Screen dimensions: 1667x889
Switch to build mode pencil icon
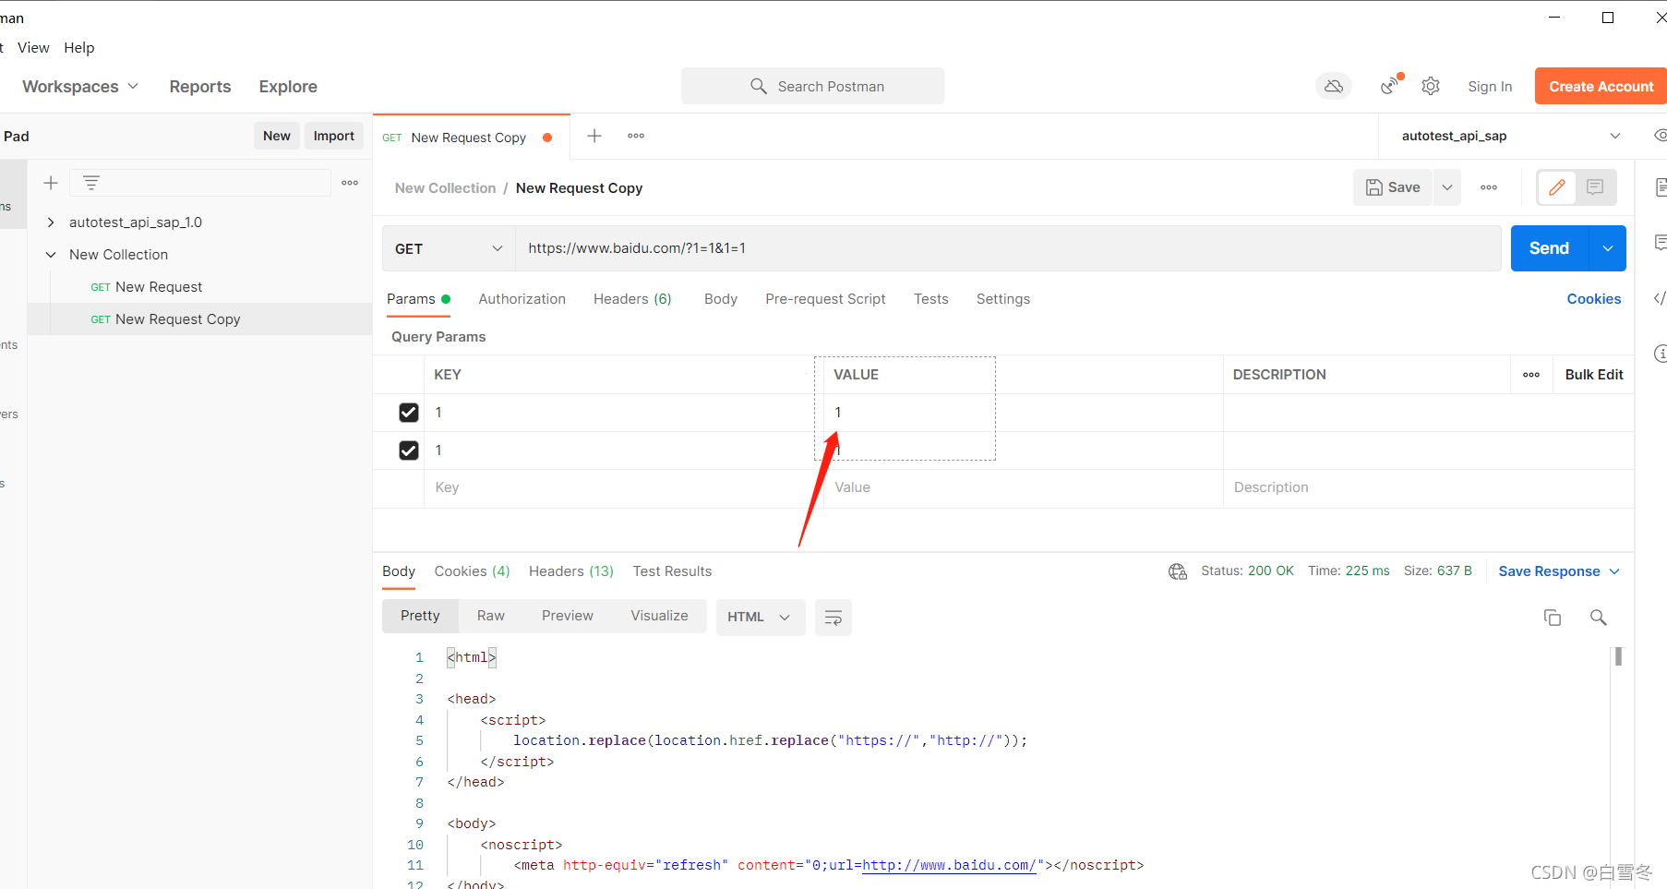pos(1557,187)
